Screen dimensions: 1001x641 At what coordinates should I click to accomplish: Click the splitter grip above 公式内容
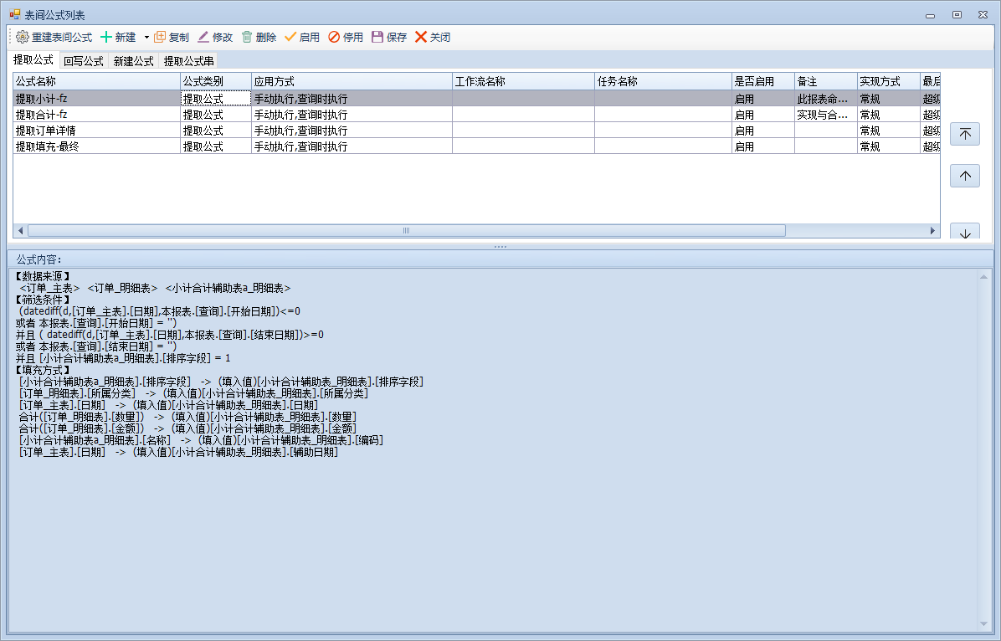pyautogui.click(x=501, y=247)
